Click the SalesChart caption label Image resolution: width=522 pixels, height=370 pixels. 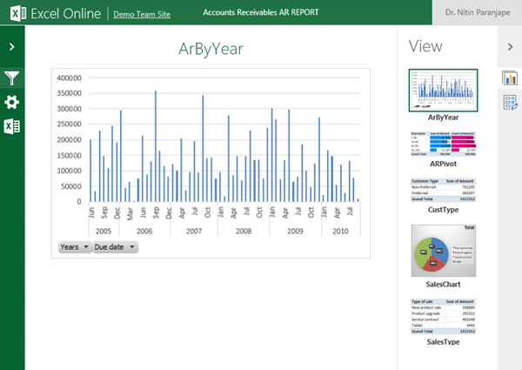tap(443, 285)
